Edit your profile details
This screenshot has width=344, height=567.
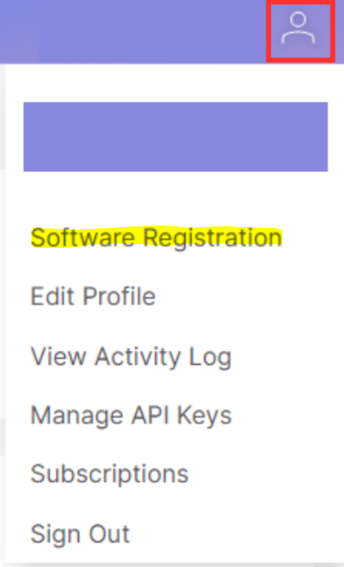[93, 297]
